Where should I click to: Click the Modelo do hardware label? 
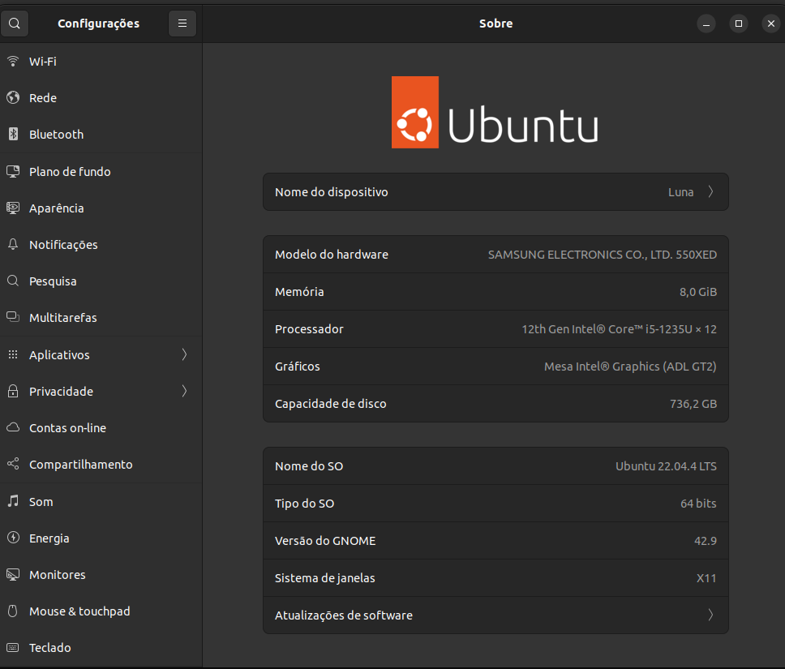click(x=332, y=255)
